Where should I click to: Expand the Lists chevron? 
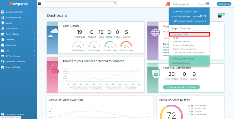click(x=34, y=50)
